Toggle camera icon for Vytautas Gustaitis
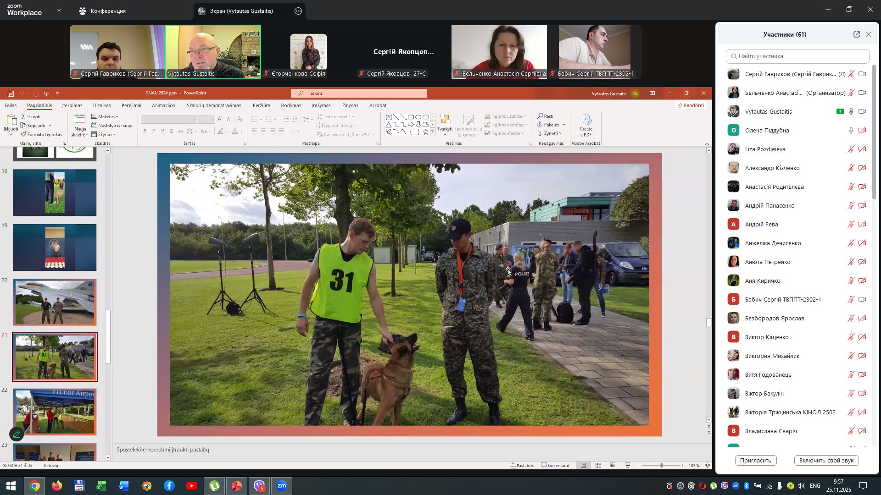 click(x=862, y=112)
